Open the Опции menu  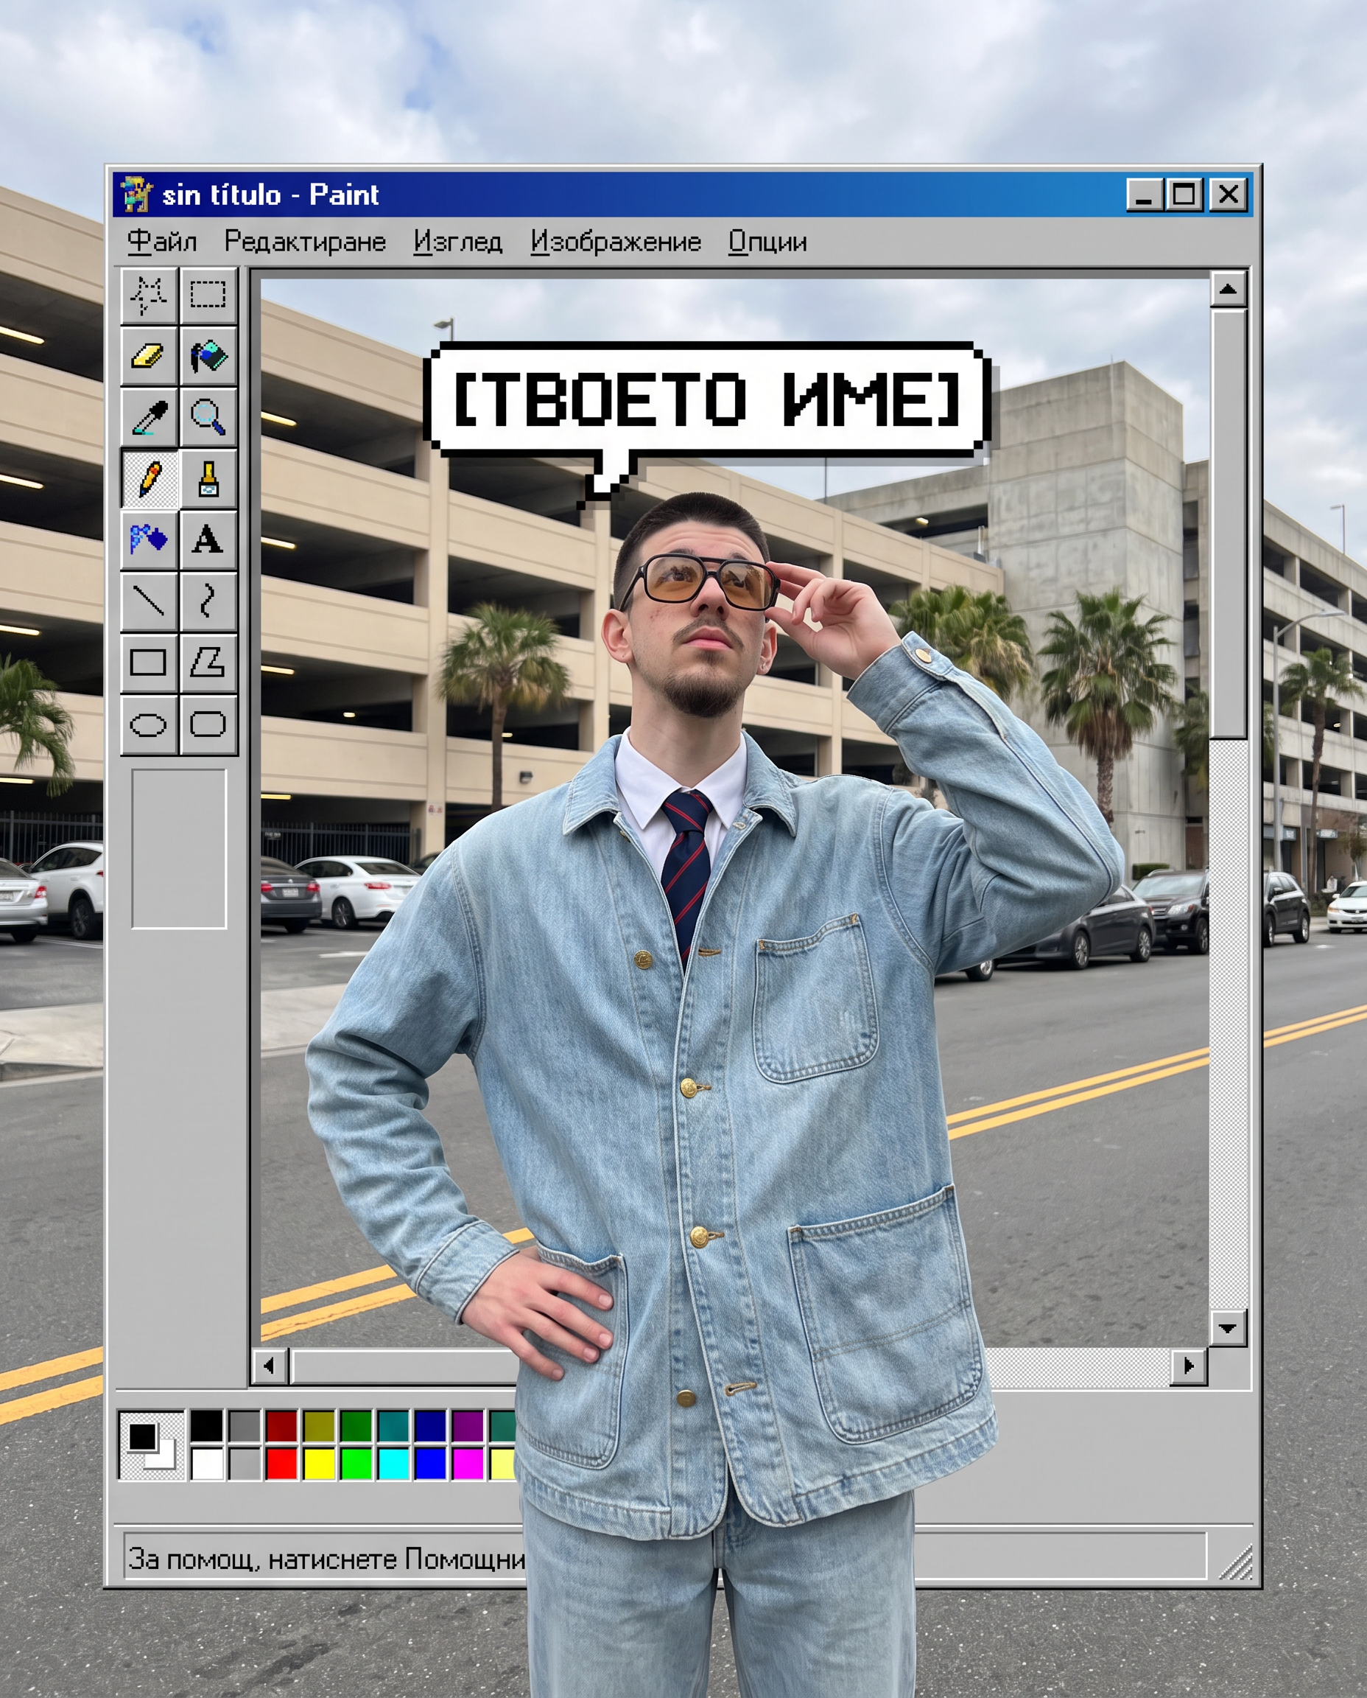click(767, 242)
